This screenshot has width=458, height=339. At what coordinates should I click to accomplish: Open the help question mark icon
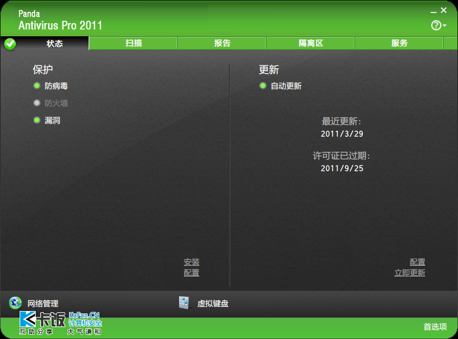coord(436,26)
